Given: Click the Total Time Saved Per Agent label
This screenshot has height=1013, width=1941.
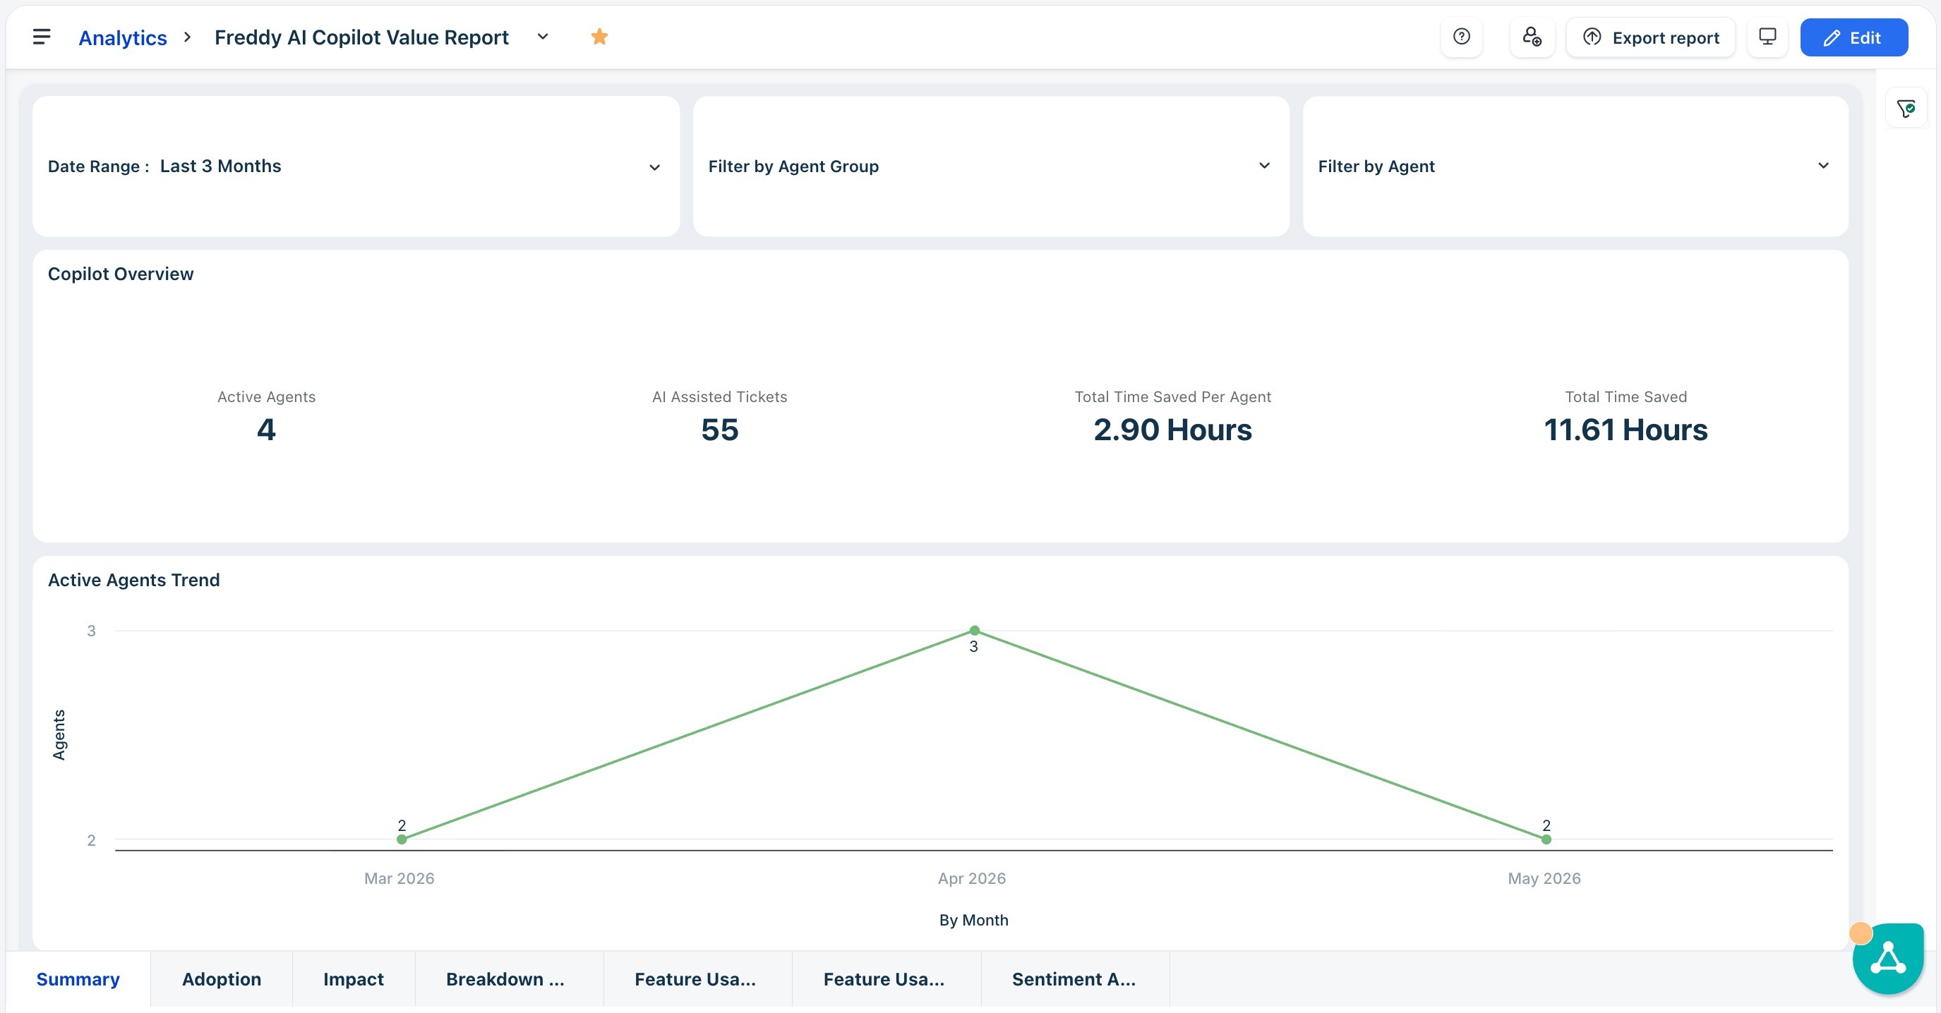Looking at the screenshot, I should pos(1172,397).
